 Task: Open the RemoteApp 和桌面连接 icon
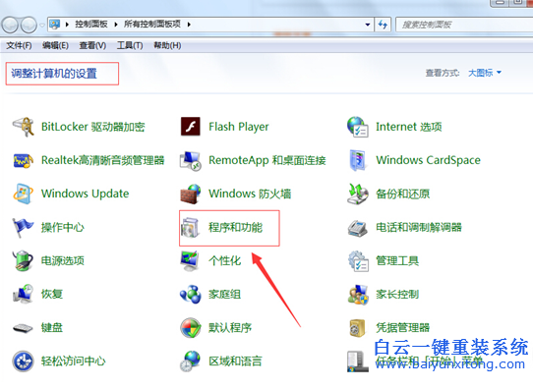point(191,160)
